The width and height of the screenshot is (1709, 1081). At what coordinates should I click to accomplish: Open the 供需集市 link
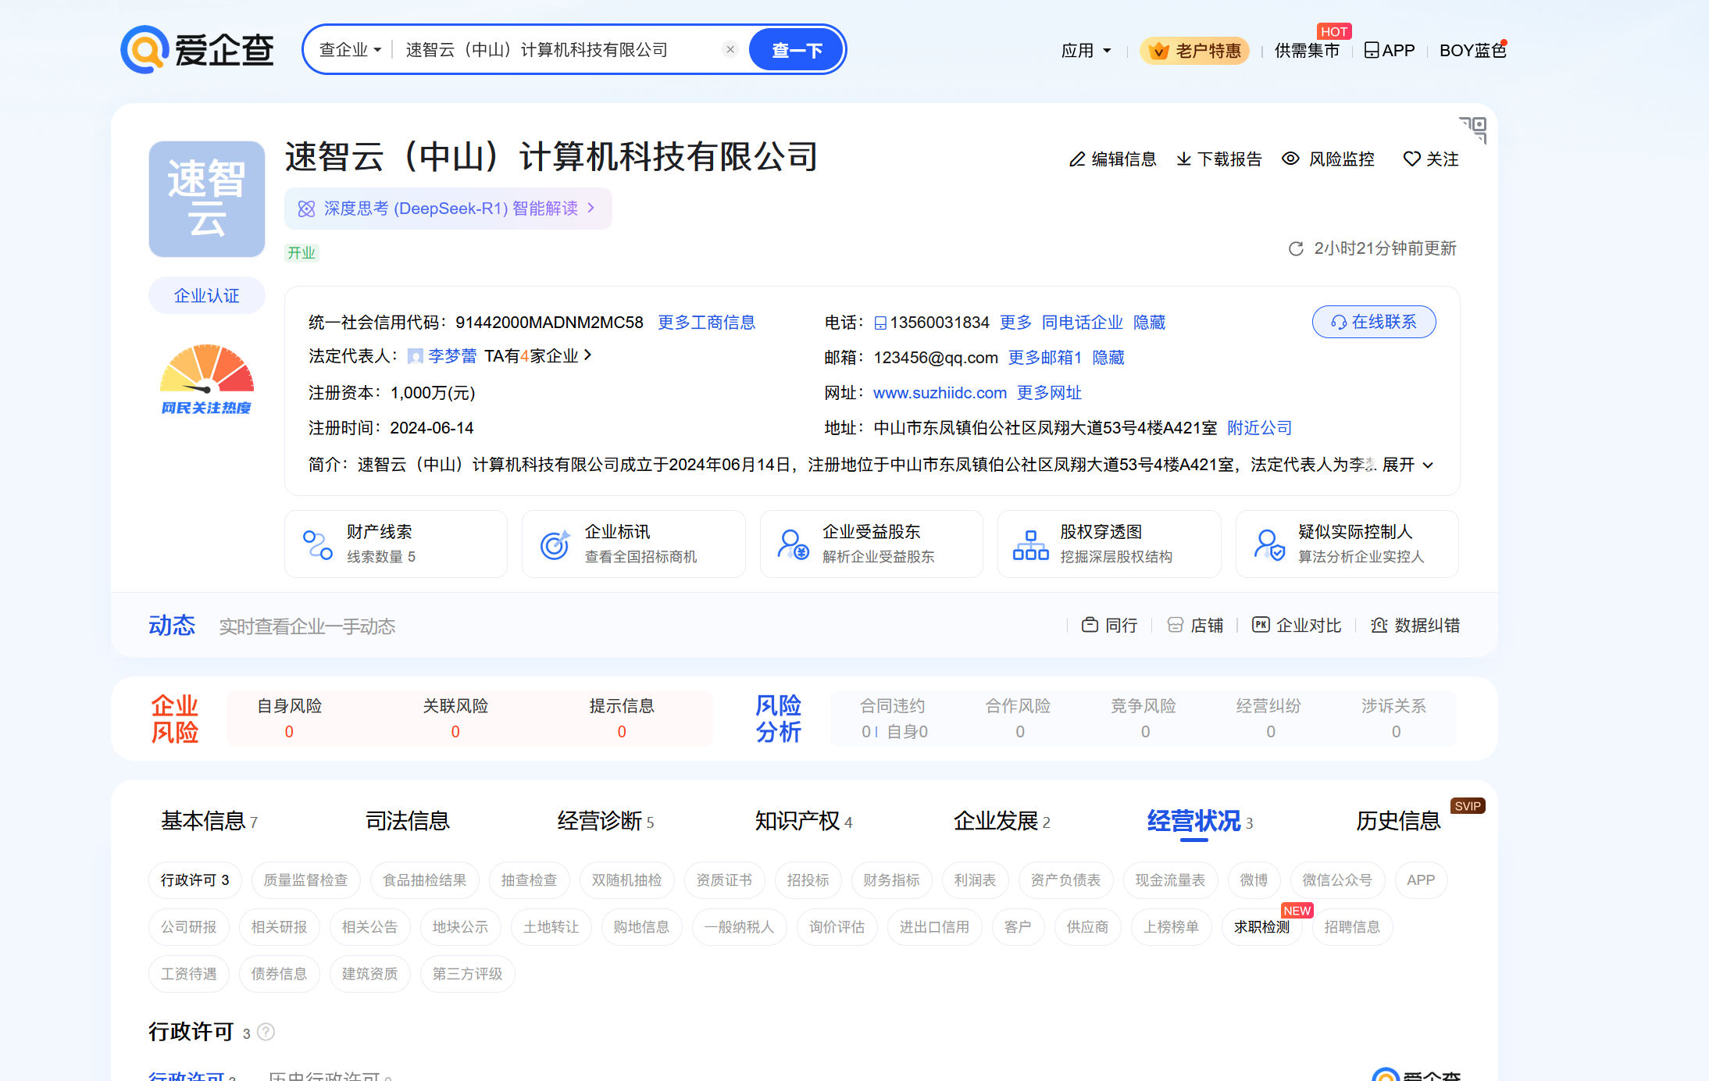coord(1307,51)
